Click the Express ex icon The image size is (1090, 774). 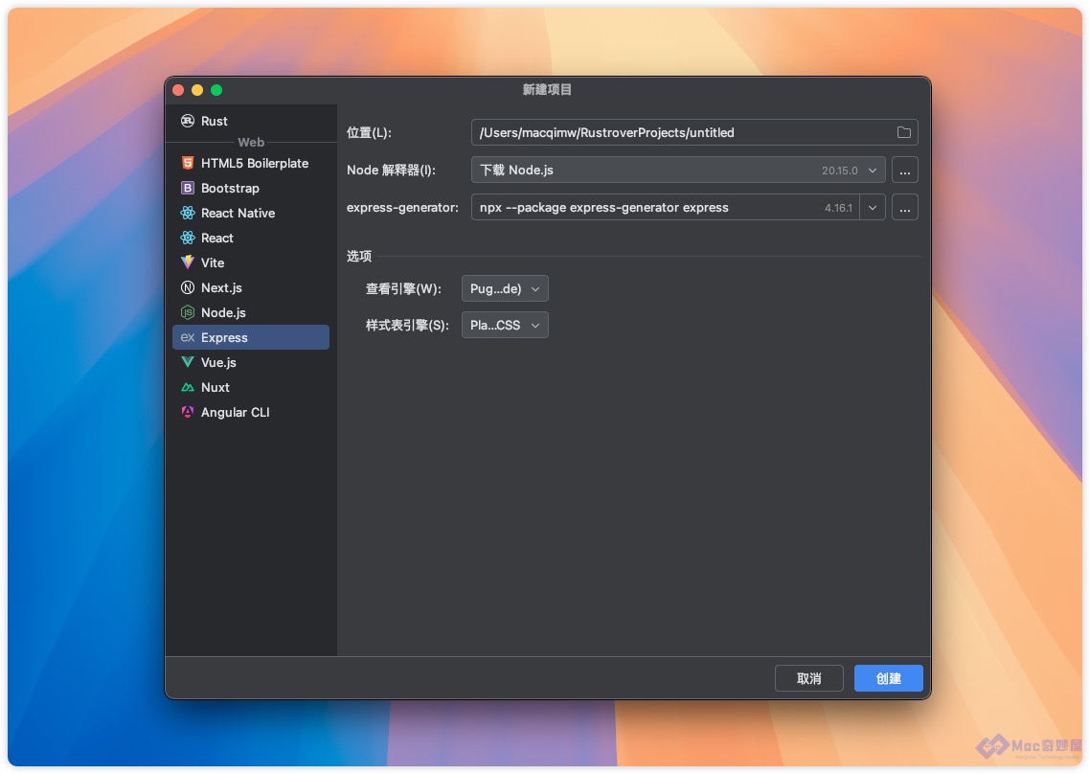tap(188, 338)
